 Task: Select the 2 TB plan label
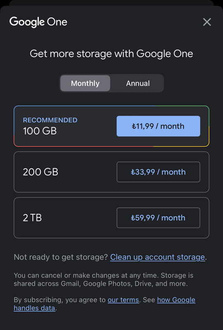32,218
